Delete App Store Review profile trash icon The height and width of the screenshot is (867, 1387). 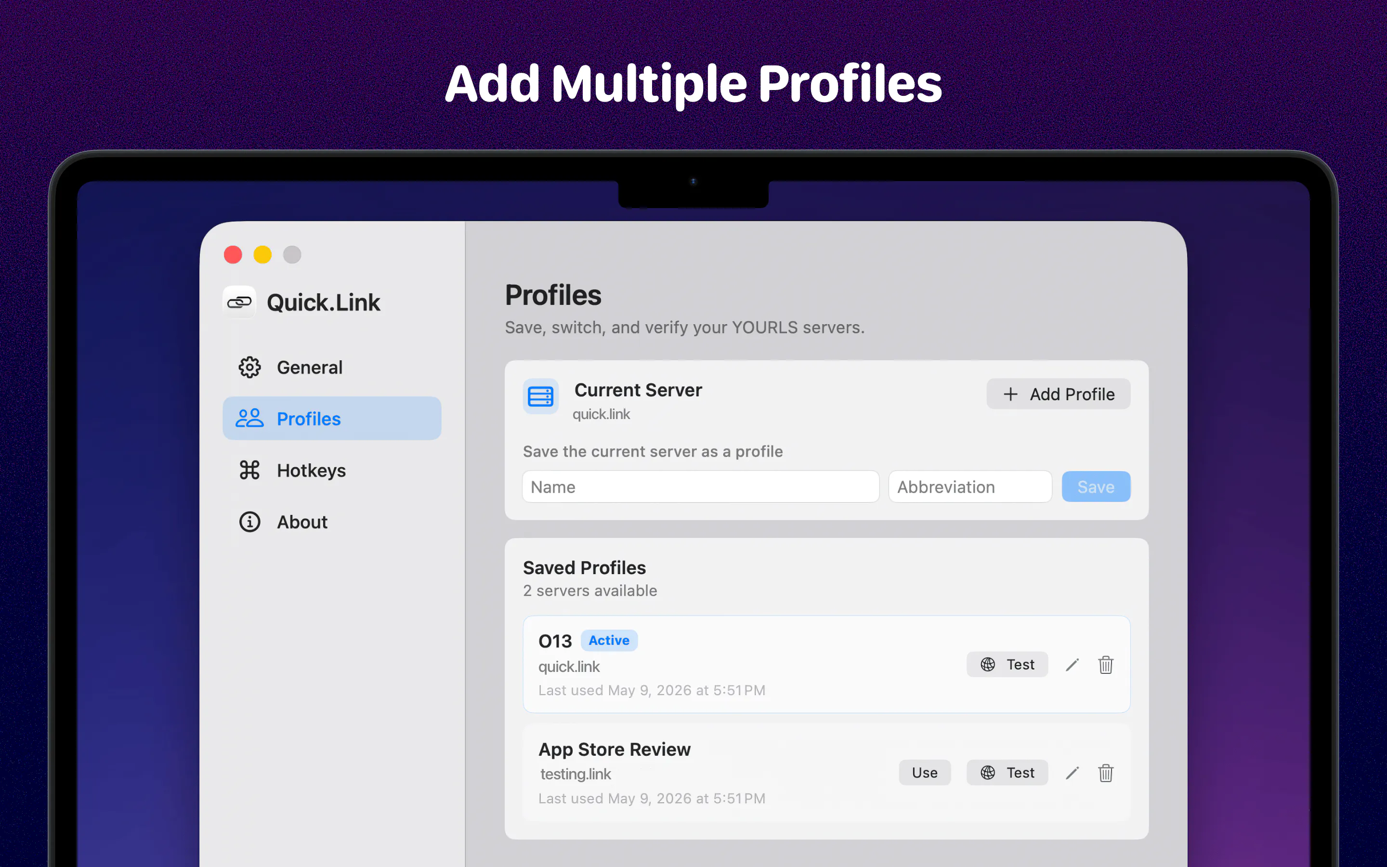(1106, 773)
